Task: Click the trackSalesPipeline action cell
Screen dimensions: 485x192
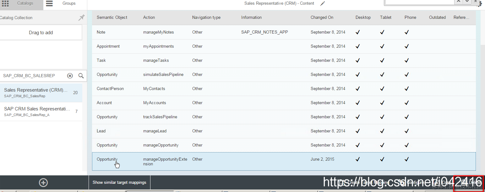Action: (160, 117)
